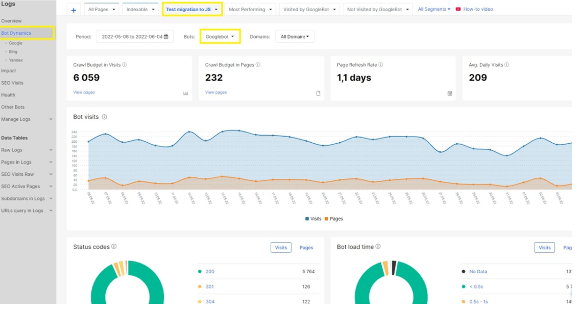Show info for Crawl Budget in Visits
The width and height of the screenshot is (581, 315).
[x=125, y=65]
